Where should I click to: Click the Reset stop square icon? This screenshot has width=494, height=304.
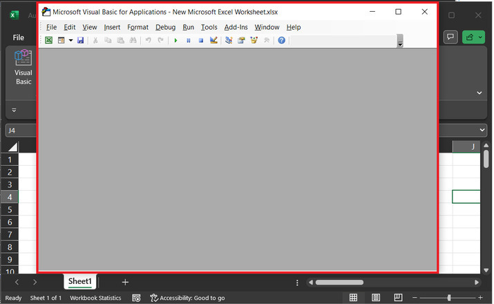pyautogui.click(x=201, y=40)
